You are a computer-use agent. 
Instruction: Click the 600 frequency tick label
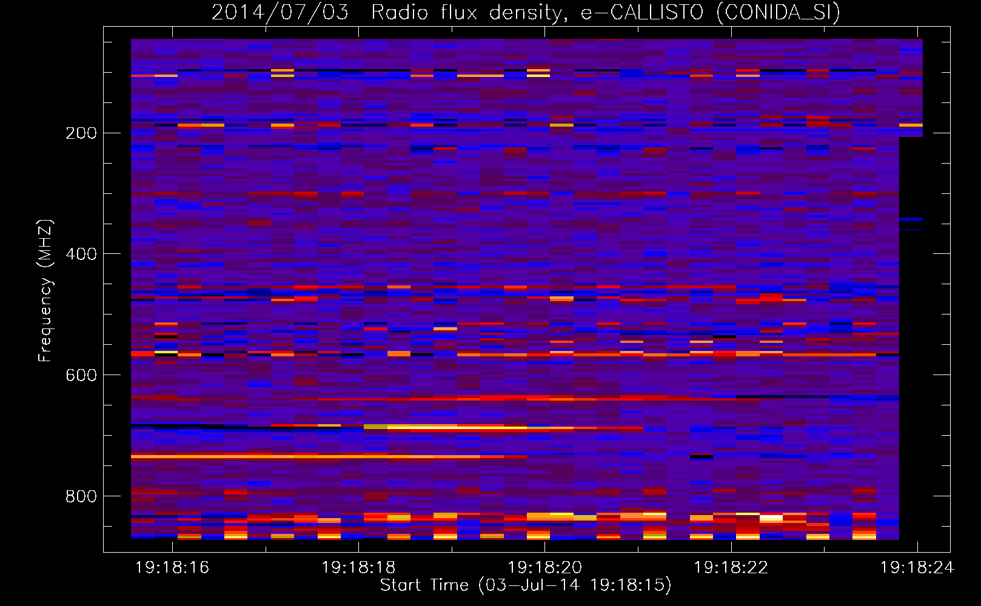pos(81,375)
